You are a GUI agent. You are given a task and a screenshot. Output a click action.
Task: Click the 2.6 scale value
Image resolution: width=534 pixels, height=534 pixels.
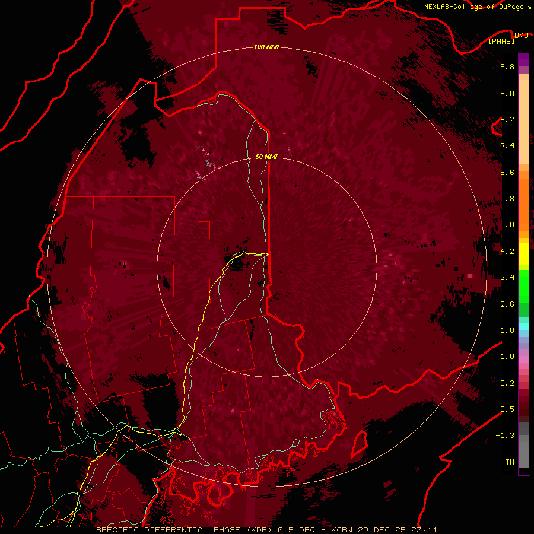(507, 304)
